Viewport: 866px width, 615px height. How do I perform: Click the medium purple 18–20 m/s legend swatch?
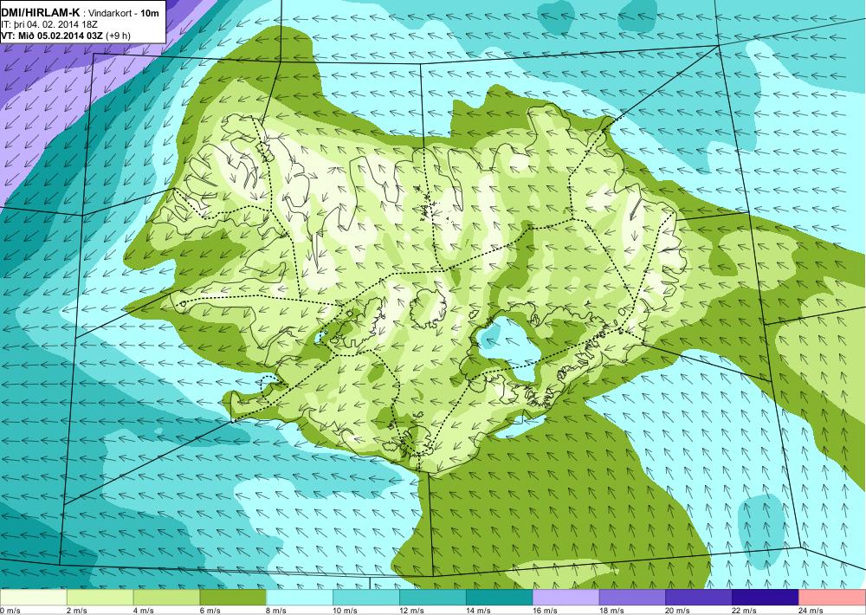(632, 597)
